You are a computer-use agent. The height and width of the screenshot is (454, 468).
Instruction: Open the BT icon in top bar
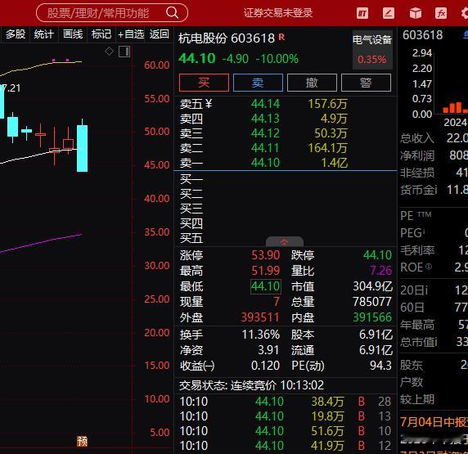362,13
